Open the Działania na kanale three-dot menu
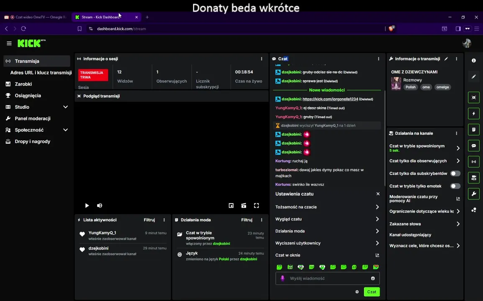Image resolution: width=483 pixels, height=301 pixels. (457, 133)
